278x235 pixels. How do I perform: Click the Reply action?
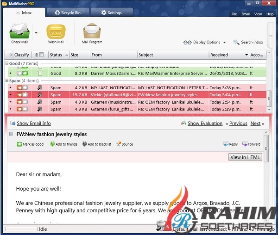coord(230,144)
